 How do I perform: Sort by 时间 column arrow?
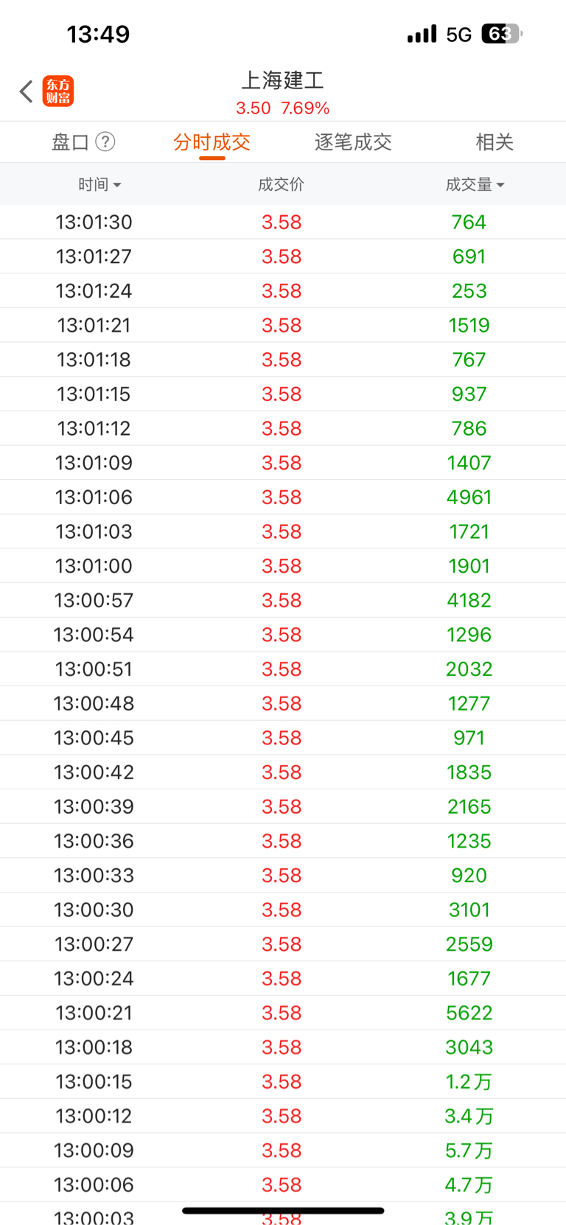(117, 185)
